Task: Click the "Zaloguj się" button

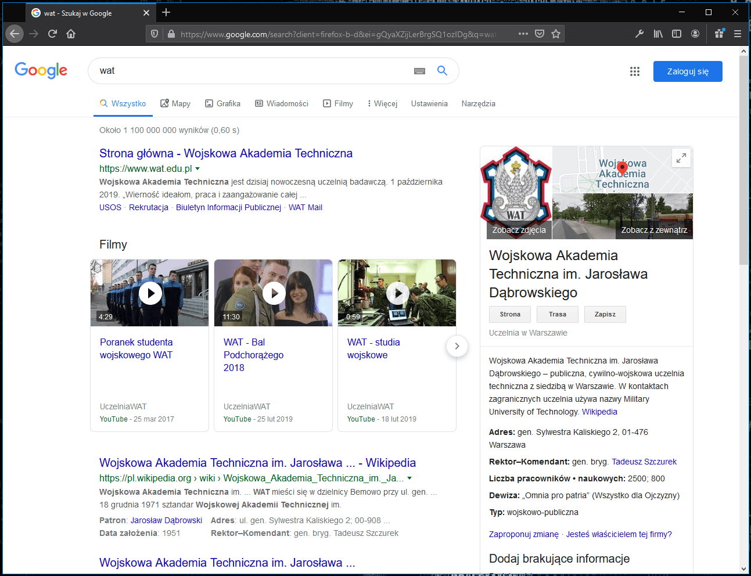Action: [x=688, y=71]
